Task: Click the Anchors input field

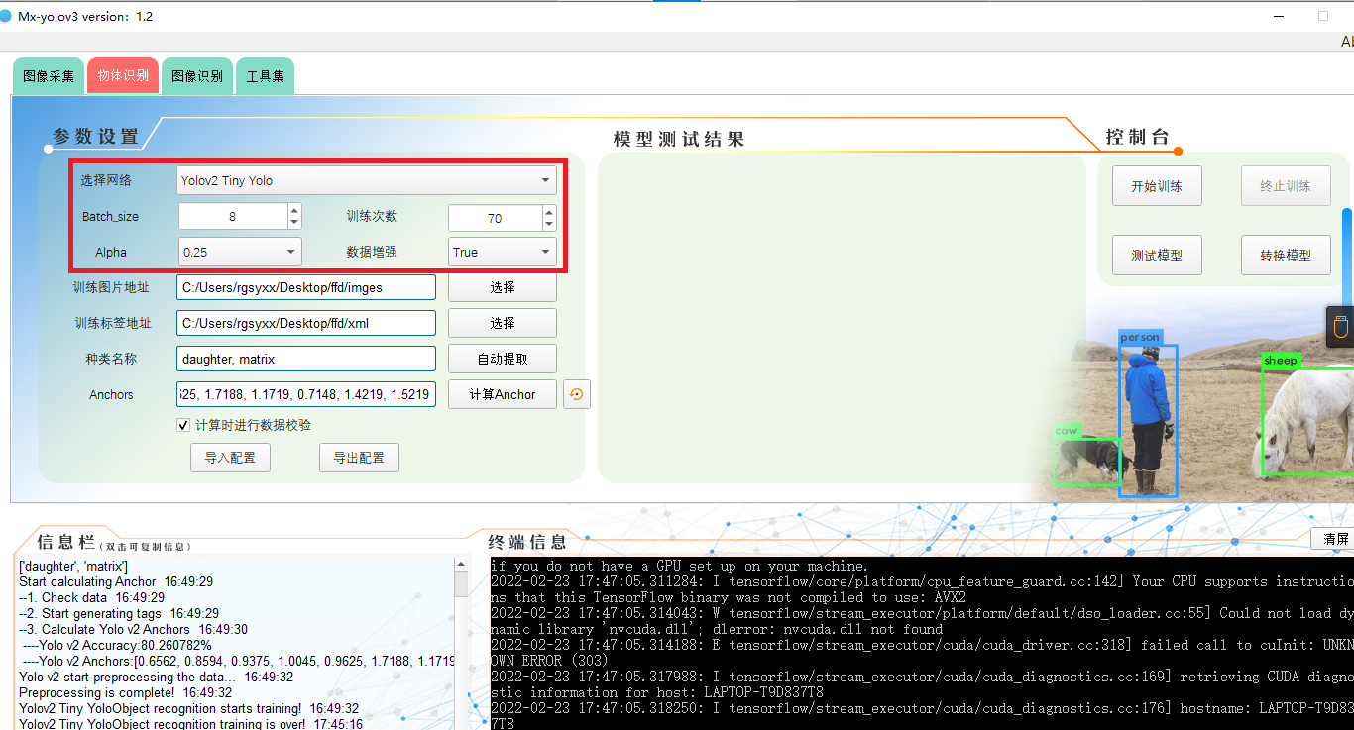Action: pyautogui.click(x=306, y=394)
